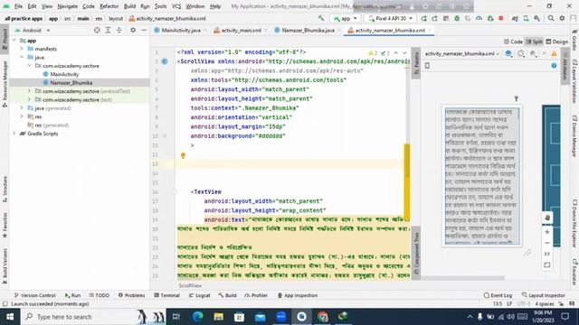Click the Zoom Out minus in preview
Screen dimensions: 579x325
[547, 243]
